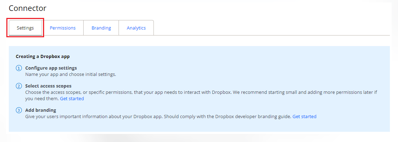The image size is (398, 142).
Task: Click the 'Add branding' step heading
Action: tap(41, 110)
